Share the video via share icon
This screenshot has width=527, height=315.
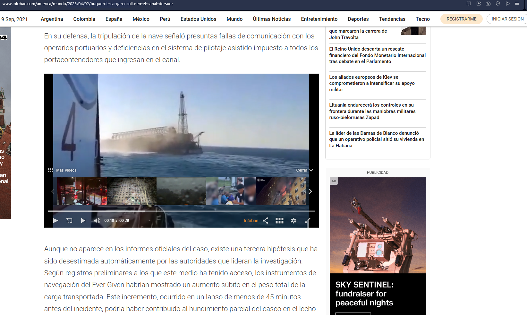point(266,221)
